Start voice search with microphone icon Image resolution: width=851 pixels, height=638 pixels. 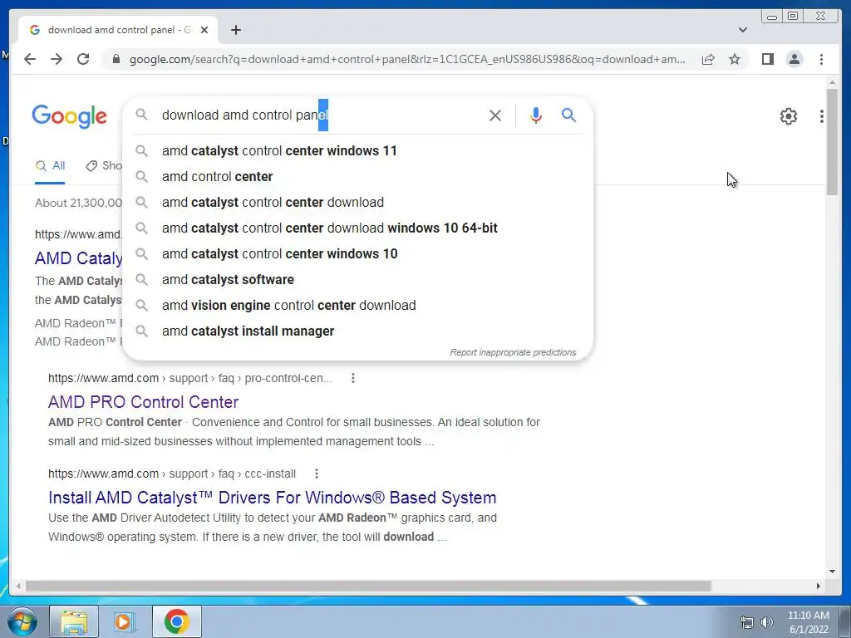tap(536, 115)
